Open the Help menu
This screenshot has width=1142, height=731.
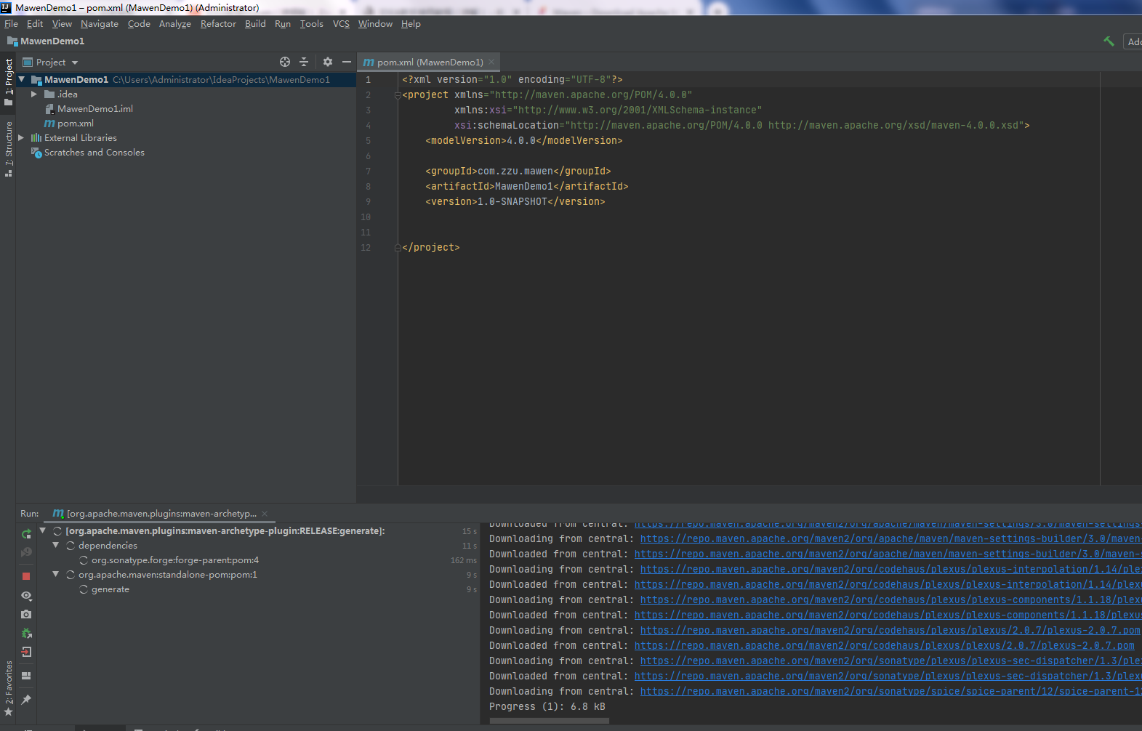(411, 24)
